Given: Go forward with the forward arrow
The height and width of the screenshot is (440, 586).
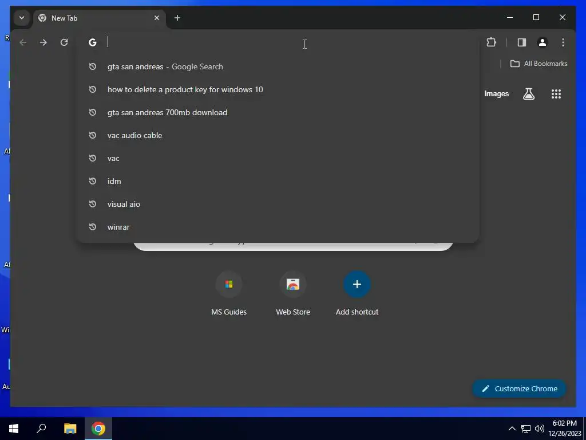Looking at the screenshot, I should coord(43,42).
